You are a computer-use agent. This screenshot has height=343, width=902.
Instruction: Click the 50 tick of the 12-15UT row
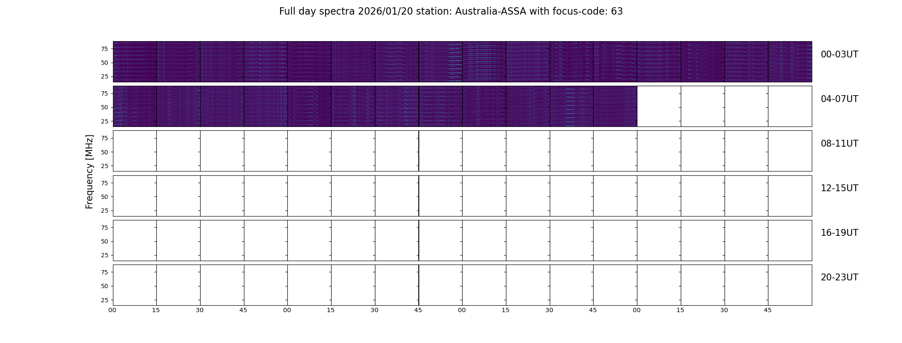[x=104, y=197]
